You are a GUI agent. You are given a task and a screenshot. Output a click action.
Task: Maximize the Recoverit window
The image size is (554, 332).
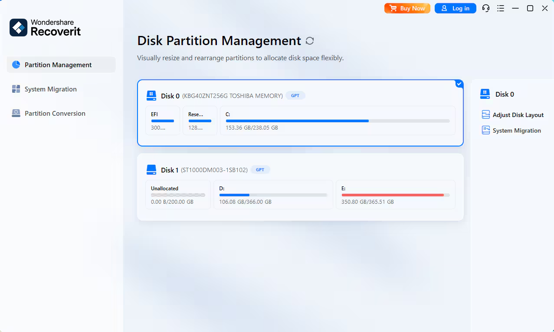530,8
